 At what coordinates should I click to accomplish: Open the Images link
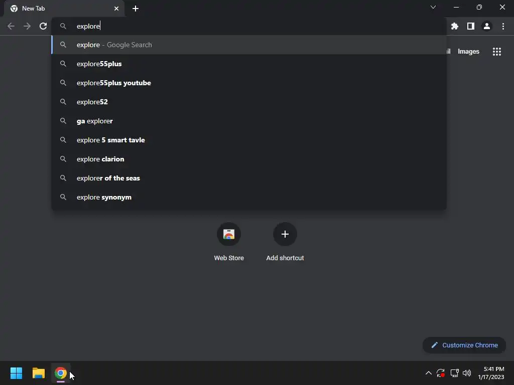[x=468, y=52]
